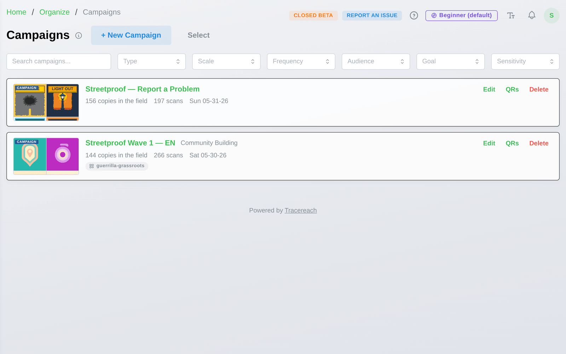Open the Audience filter dropdown
Screen dimensions: 566x354
[x=376, y=62]
